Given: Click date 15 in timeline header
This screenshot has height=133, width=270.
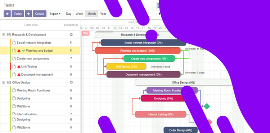Looking at the screenshot, I should pyautogui.click(x=132, y=28).
